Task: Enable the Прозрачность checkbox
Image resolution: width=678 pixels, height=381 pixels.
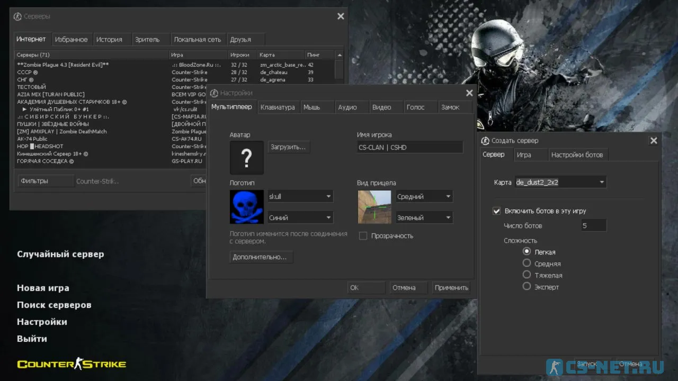Action: pyautogui.click(x=363, y=236)
